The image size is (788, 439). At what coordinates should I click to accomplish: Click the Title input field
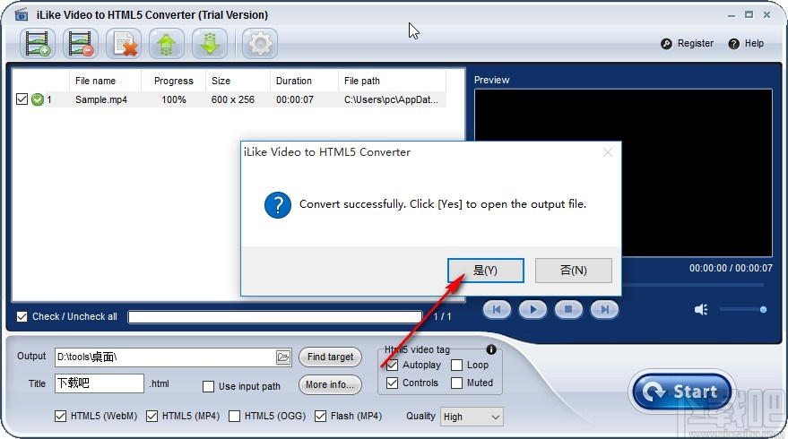click(x=99, y=383)
